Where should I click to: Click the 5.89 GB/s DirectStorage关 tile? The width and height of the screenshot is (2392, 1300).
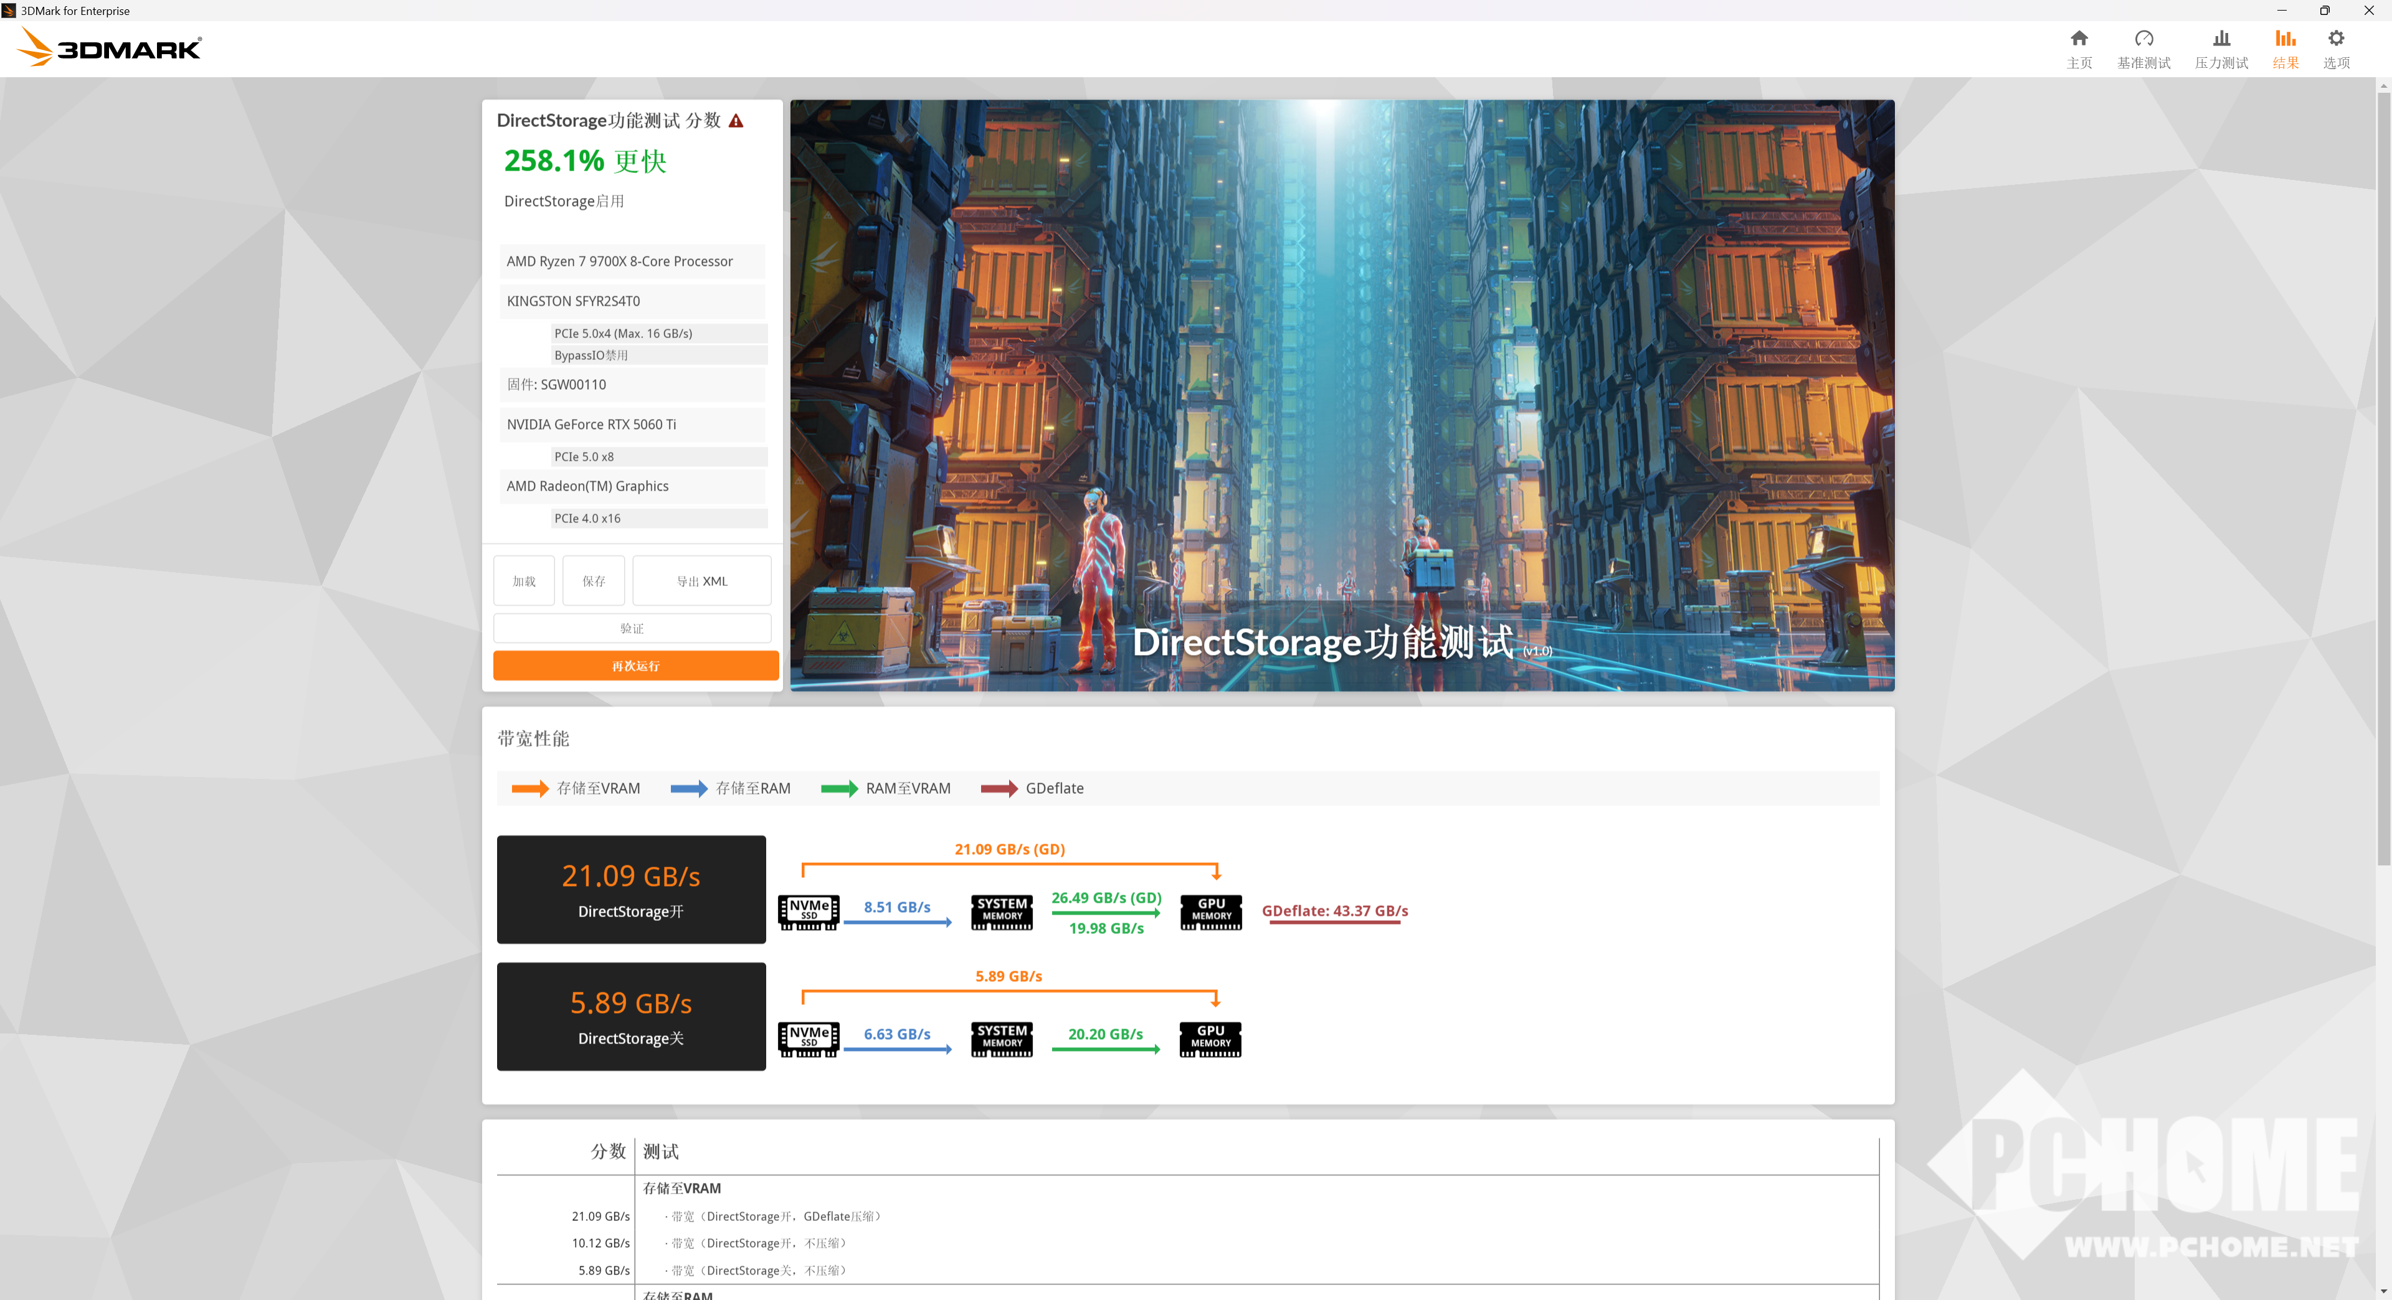point(632,1016)
